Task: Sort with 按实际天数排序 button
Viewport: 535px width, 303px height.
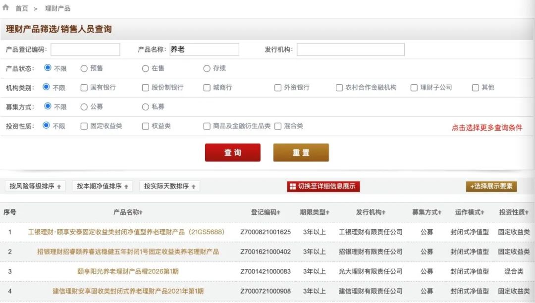Action: [169, 186]
